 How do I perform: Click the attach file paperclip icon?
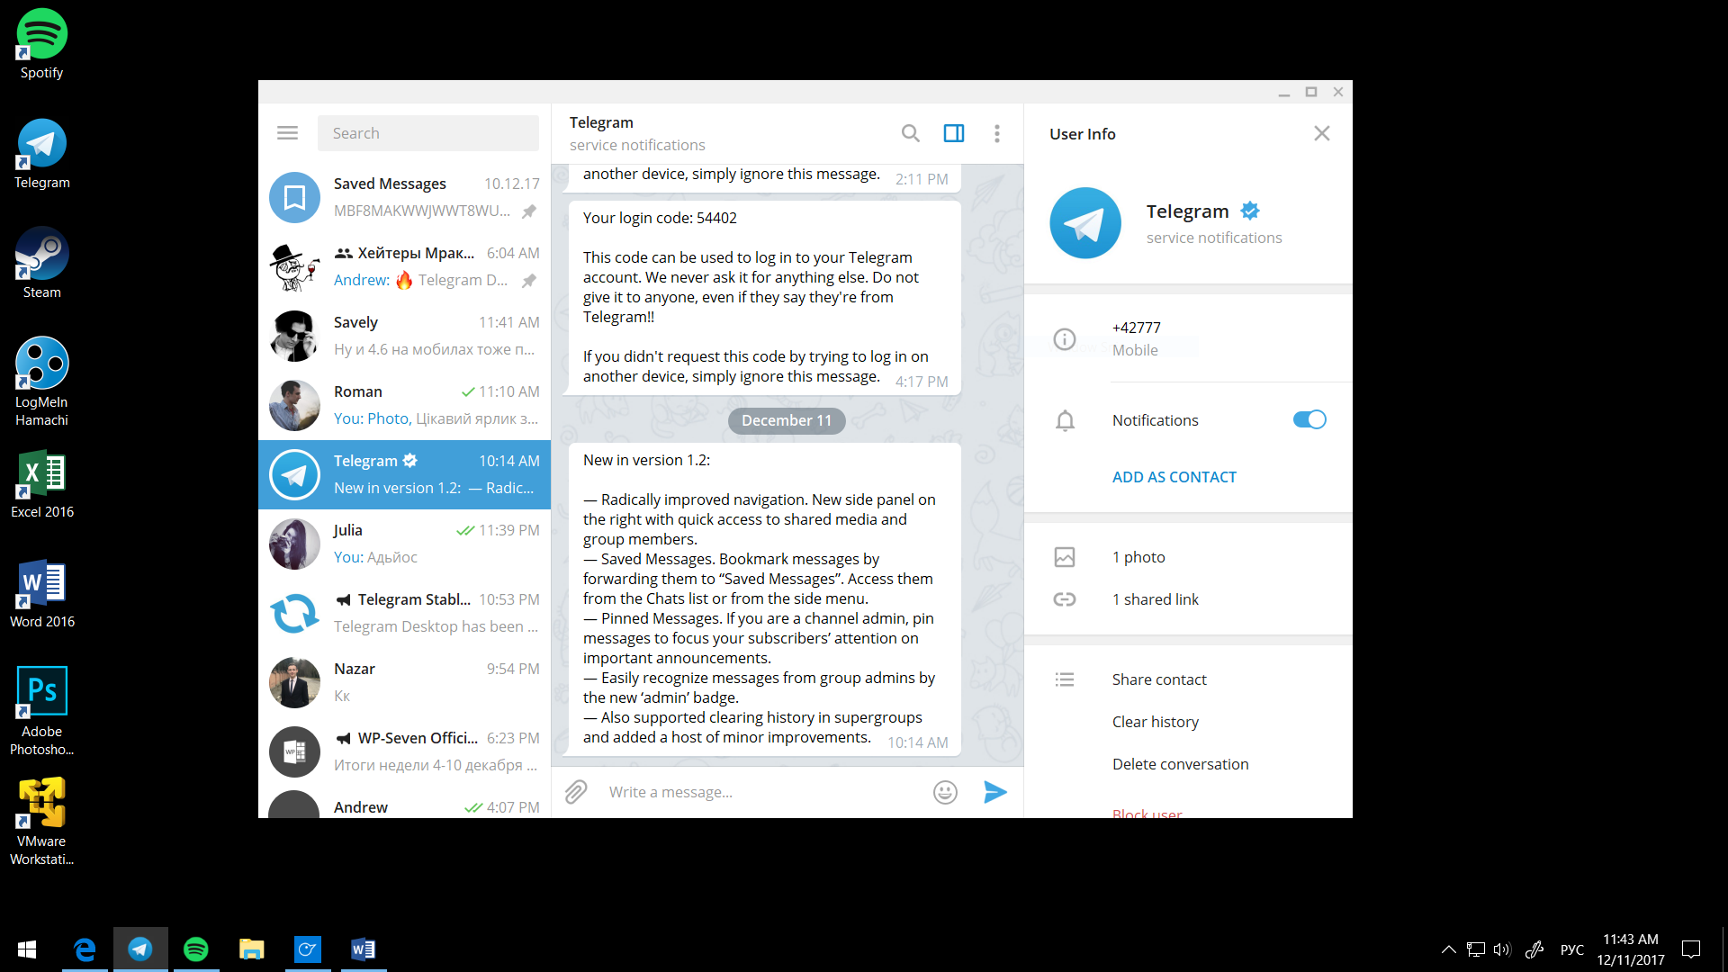[x=574, y=792]
